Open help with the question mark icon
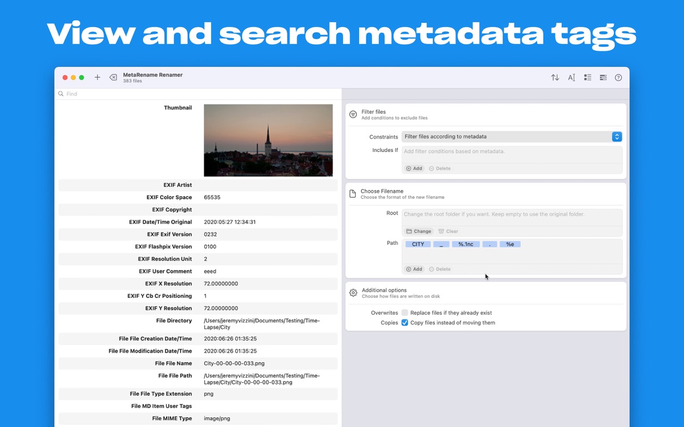Screen dimensions: 684x427 pos(618,78)
